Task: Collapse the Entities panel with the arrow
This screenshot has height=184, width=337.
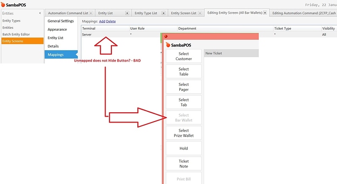Action: pyautogui.click(x=40, y=13)
